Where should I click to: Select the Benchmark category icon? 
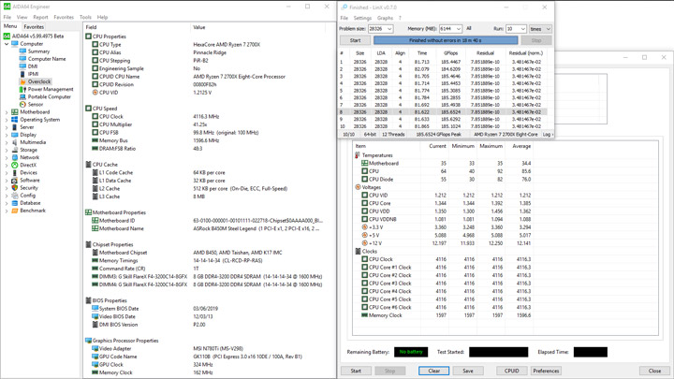point(15,211)
